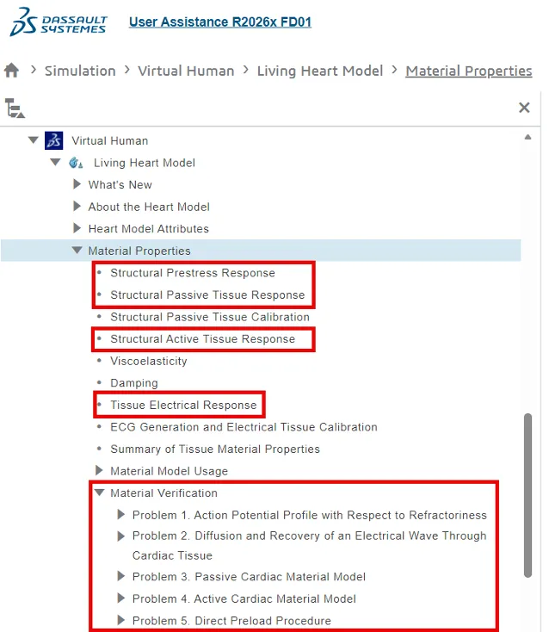Open the Viscoelasticity topic
549x632 pixels.
148,361
